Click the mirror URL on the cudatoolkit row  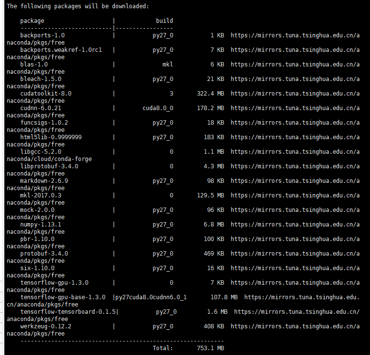(x=295, y=94)
